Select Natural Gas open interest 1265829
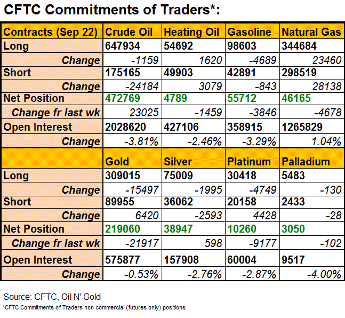This screenshot has width=345, height=318. 304,128
